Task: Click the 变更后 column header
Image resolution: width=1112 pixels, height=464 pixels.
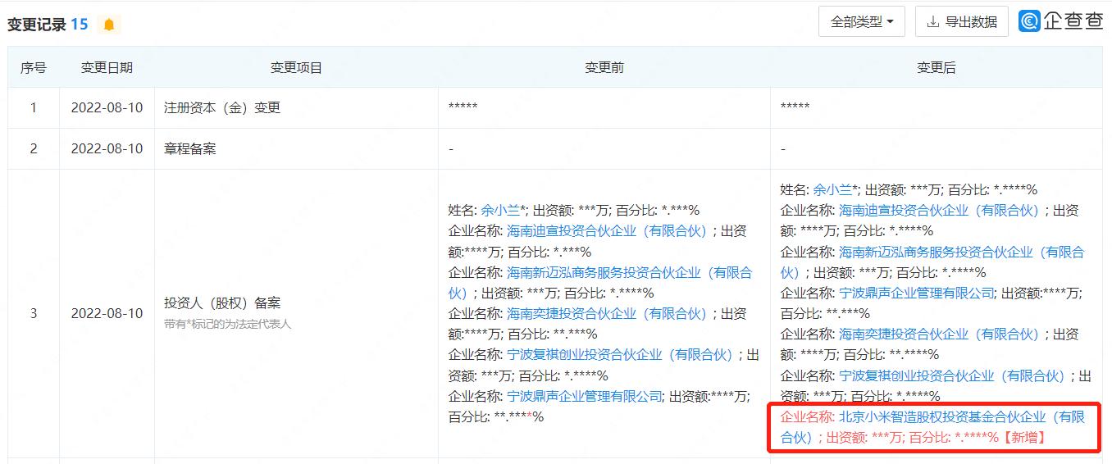Action: pyautogui.click(x=937, y=67)
